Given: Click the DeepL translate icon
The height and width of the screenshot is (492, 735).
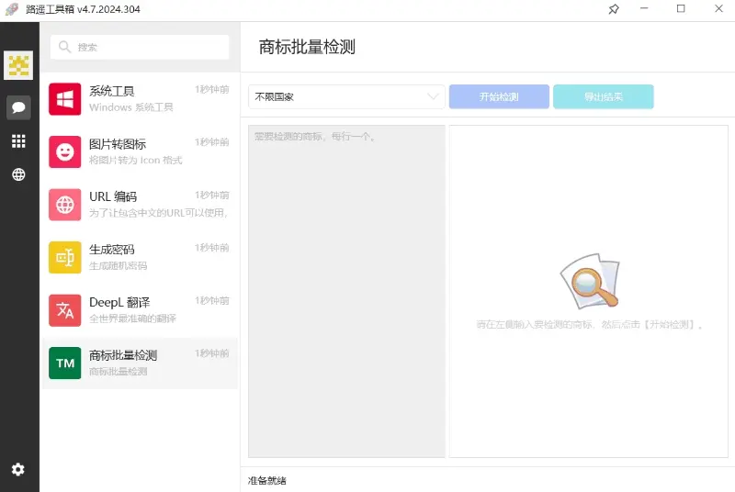Looking at the screenshot, I should (x=64, y=310).
